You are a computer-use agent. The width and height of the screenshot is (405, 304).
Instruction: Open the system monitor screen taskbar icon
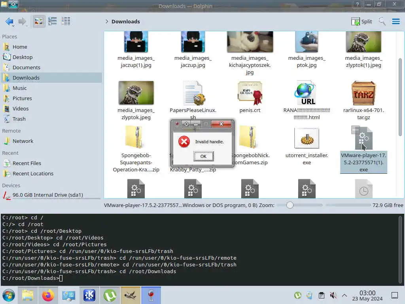point(69,295)
